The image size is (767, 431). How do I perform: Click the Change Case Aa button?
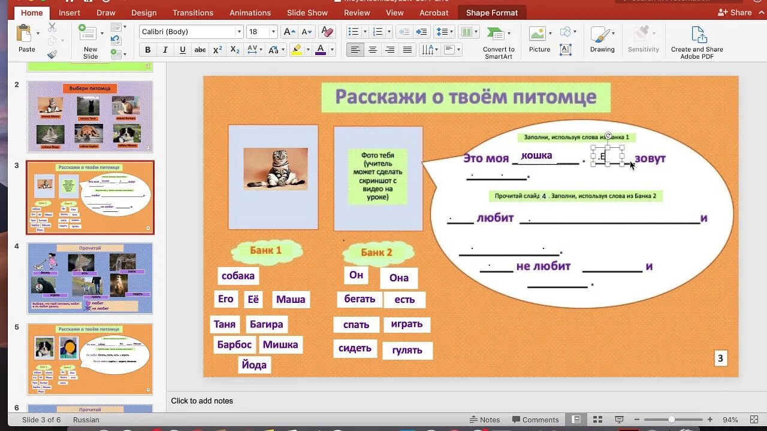pos(276,50)
